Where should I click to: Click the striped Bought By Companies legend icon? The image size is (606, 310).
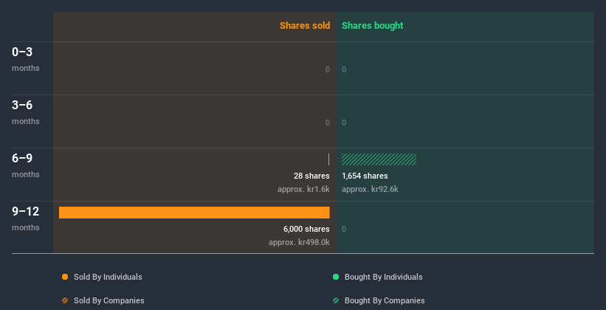(x=336, y=300)
